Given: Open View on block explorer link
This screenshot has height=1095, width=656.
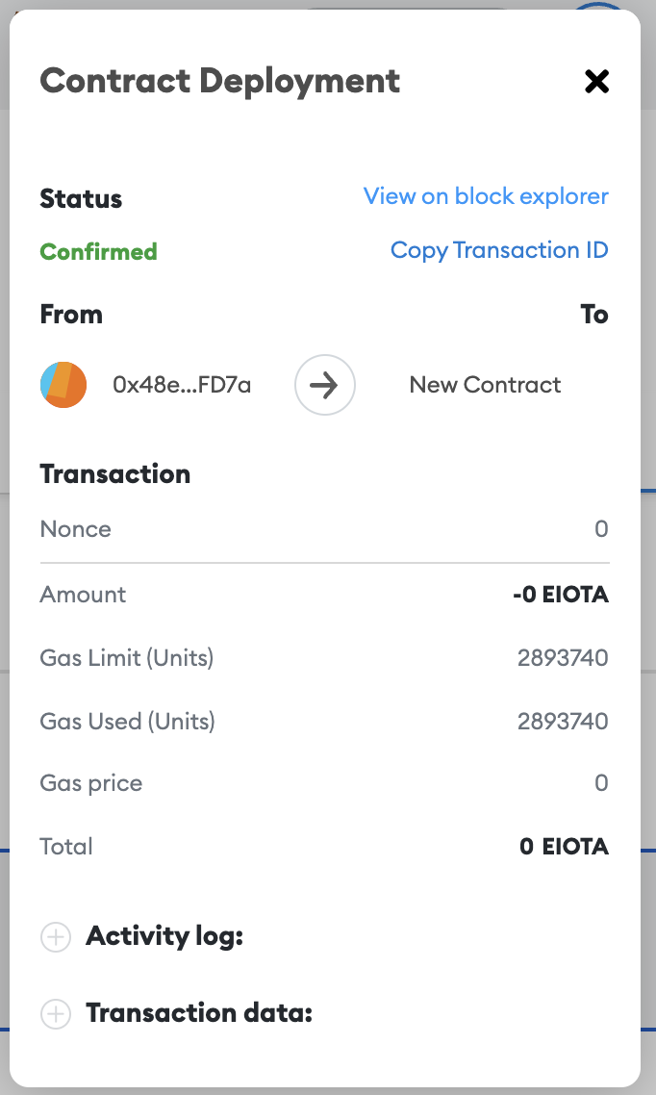Looking at the screenshot, I should 486,196.
